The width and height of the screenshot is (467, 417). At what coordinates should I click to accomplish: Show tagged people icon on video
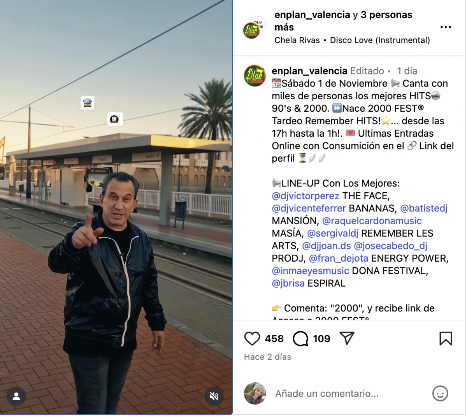pyautogui.click(x=16, y=396)
